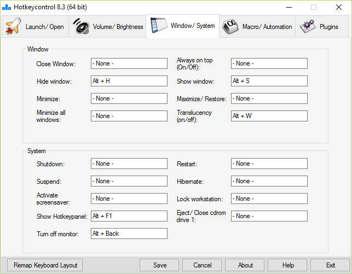Viewport: 352px width, 274px height.
Task: Focus the Minimize all windows hotkey field
Action: 129,116
